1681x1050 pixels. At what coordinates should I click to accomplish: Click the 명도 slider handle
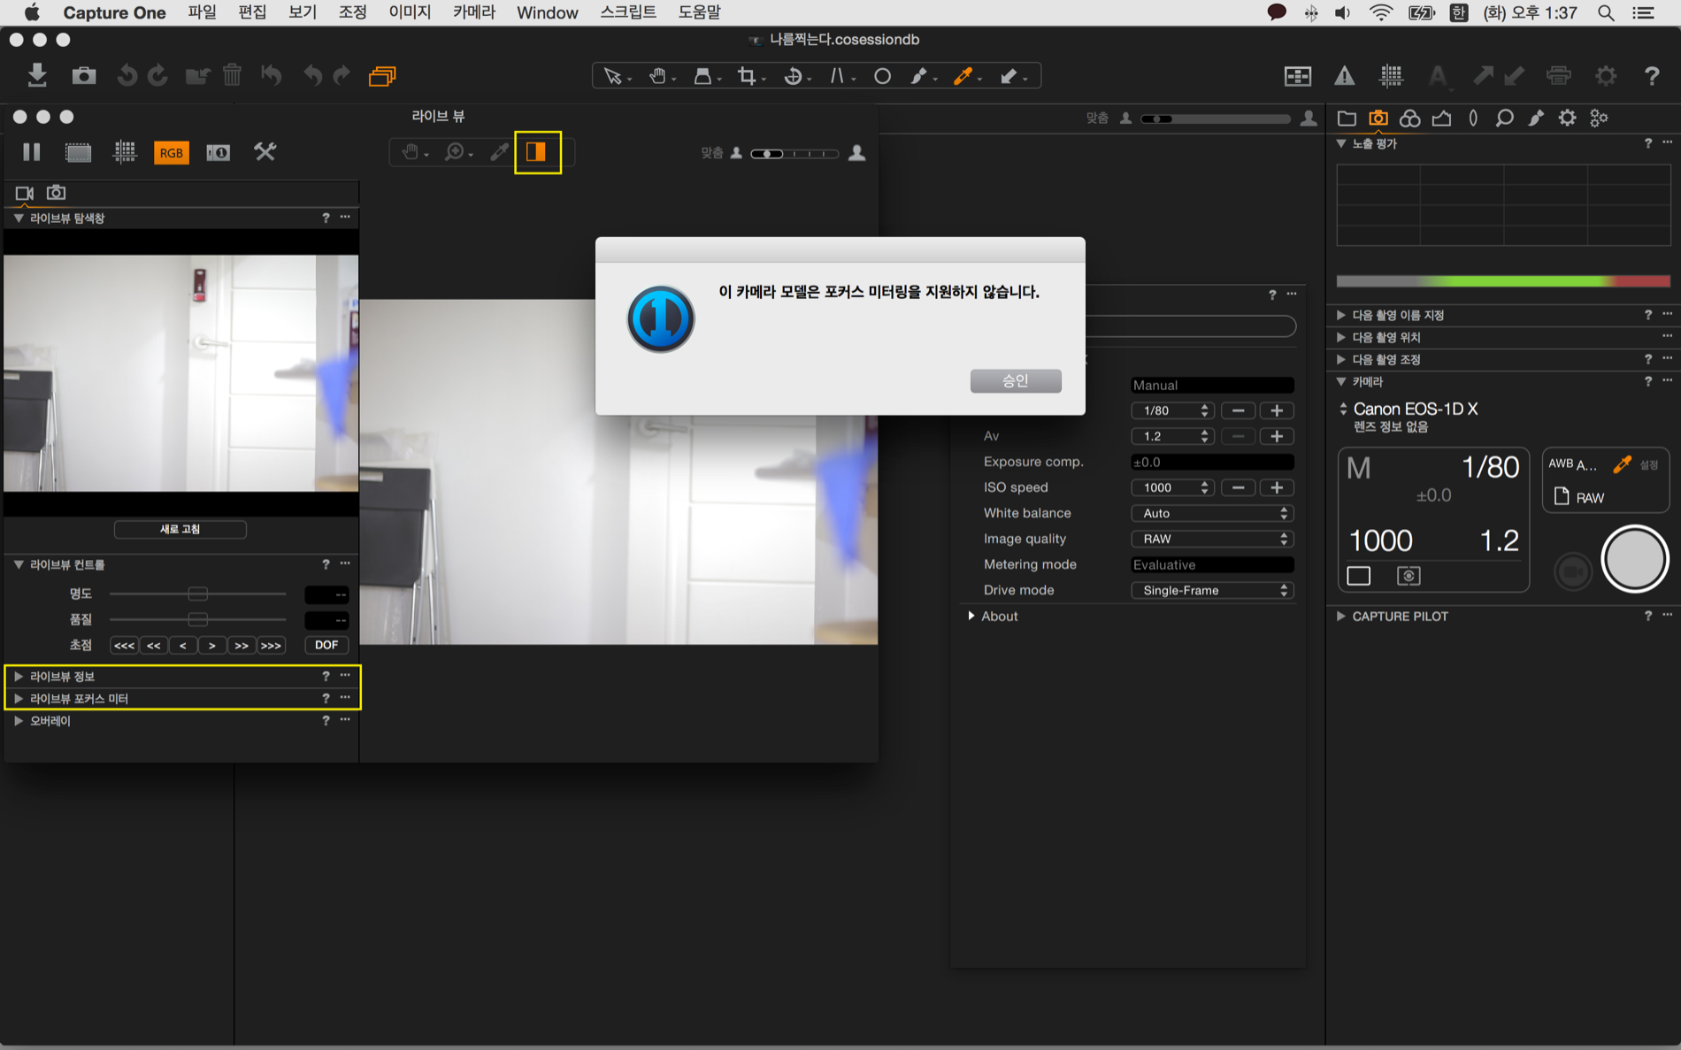pos(198,594)
